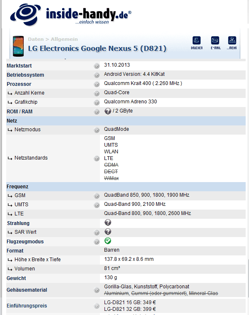Click Quad-Band 900, 2100 MHz value

135,204
